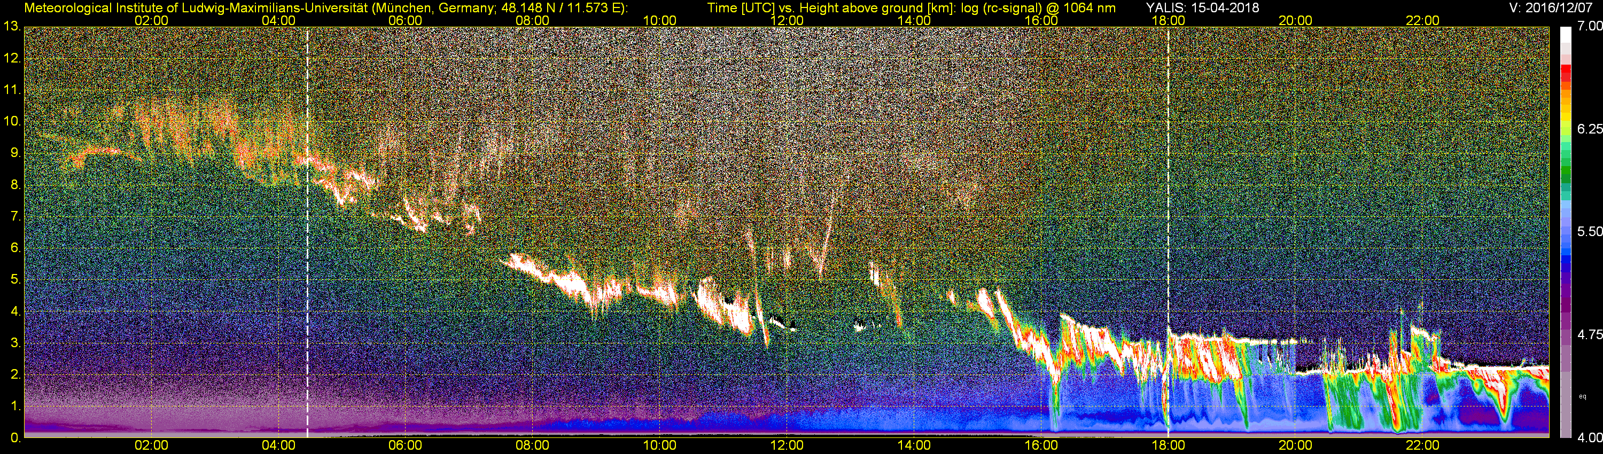The width and height of the screenshot is (1603, 454).
Task: Click the 22:00 label on the top time axis
Action: point(1422,20)
